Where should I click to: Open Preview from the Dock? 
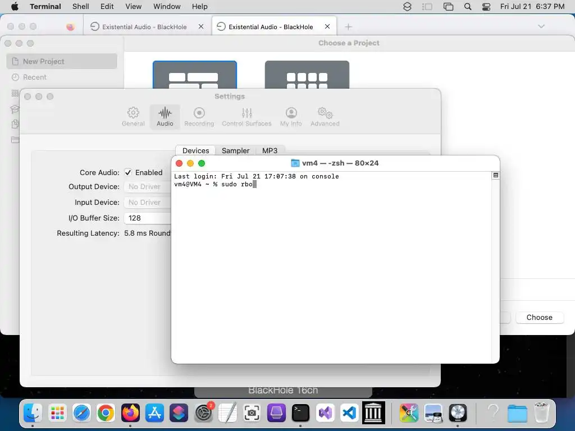coord(433,413)
